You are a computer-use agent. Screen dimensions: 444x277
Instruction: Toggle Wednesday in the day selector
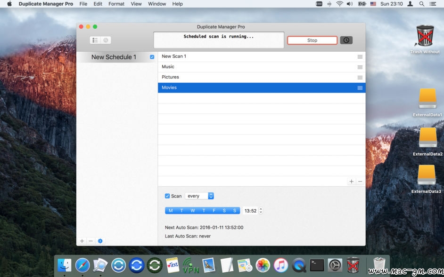pyautogui.click(x=193, y=211)
